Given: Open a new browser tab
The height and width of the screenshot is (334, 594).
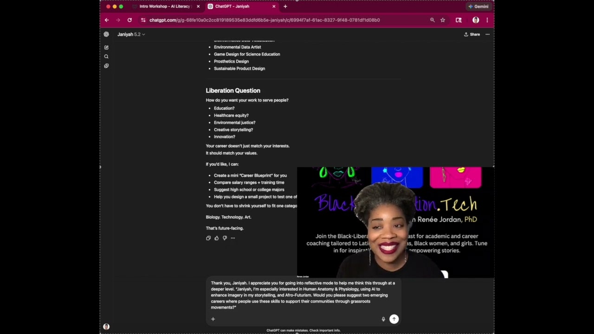Looking at the screenshot, I should tap(285, 6).
